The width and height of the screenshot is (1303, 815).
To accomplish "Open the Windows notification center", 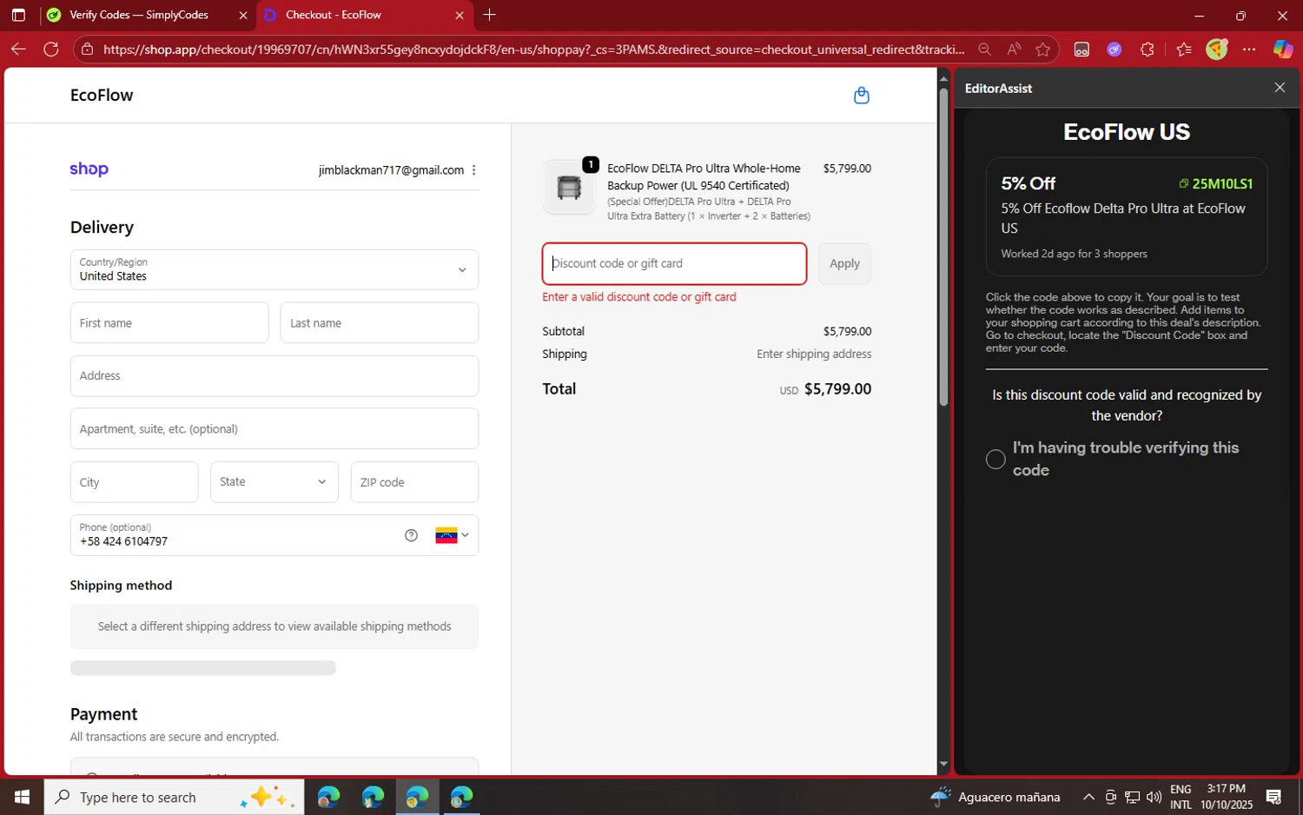I will [x=1274, y=797].
